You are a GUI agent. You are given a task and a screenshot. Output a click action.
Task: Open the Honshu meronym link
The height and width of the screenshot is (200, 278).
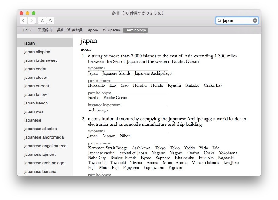point(140,85)
